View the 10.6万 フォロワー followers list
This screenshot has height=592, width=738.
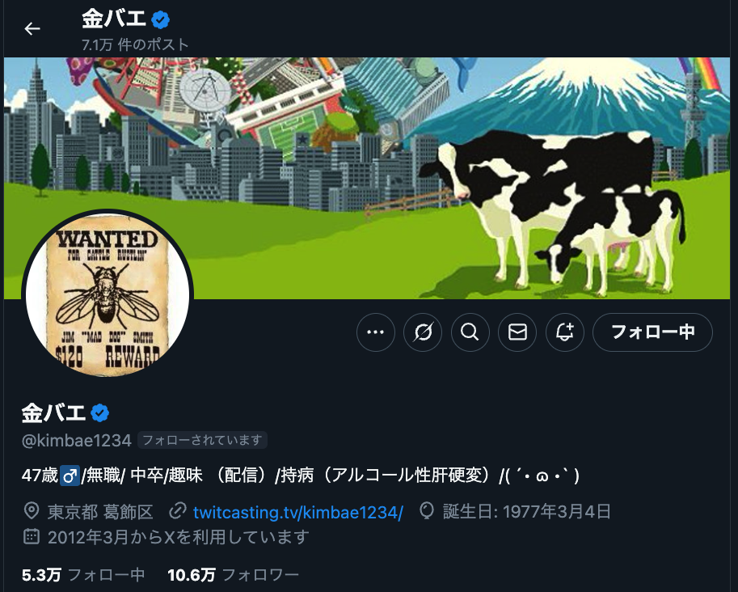233,574
